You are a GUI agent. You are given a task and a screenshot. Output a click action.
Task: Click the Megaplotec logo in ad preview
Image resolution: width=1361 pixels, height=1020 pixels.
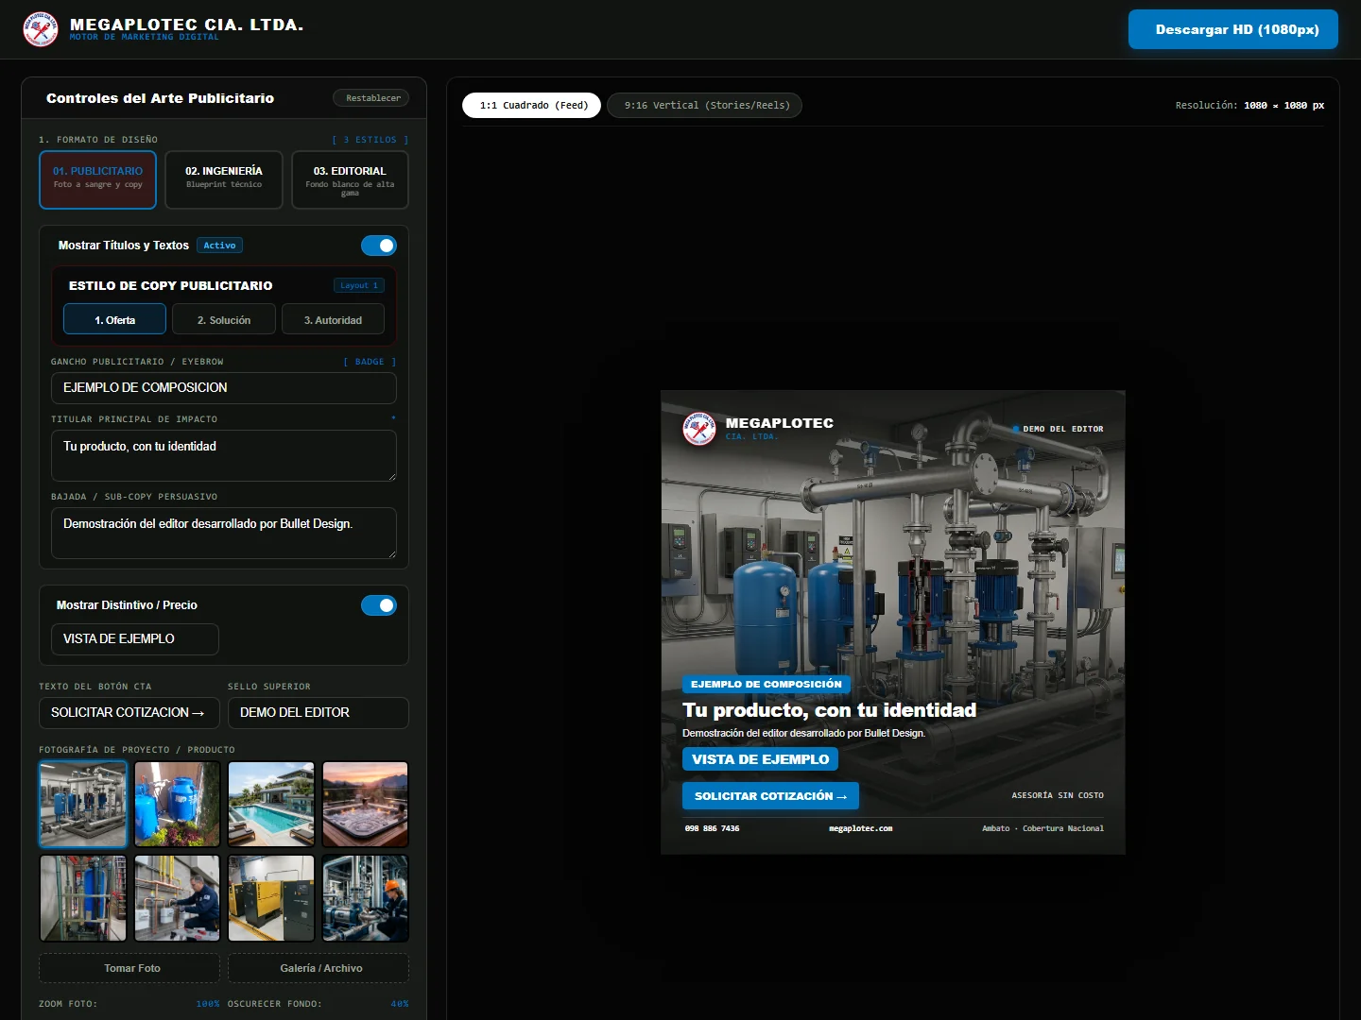699,429
